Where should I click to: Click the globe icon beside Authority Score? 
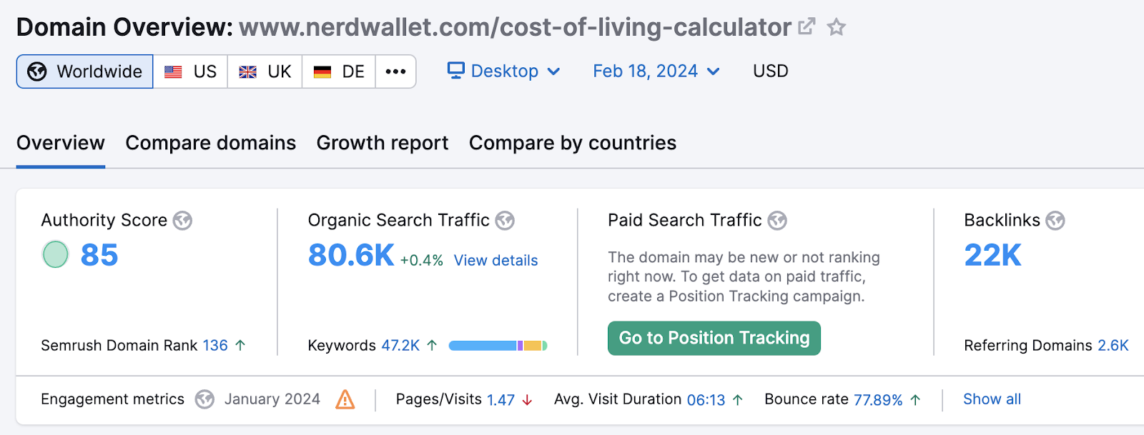(x=183, y=221)
